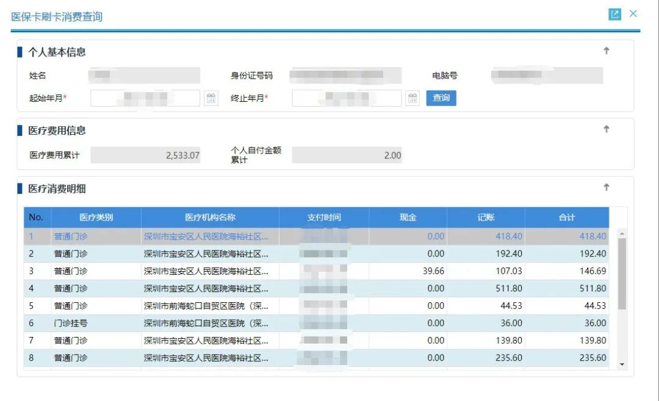The width and height of the screenshot is (659, 401).
Task: Collapse the 医疗费用信息 section
Action: pyautogui.click(x=606, y=129)
